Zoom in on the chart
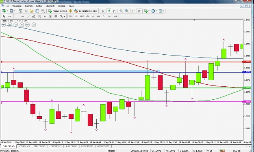 coord(121,11)
